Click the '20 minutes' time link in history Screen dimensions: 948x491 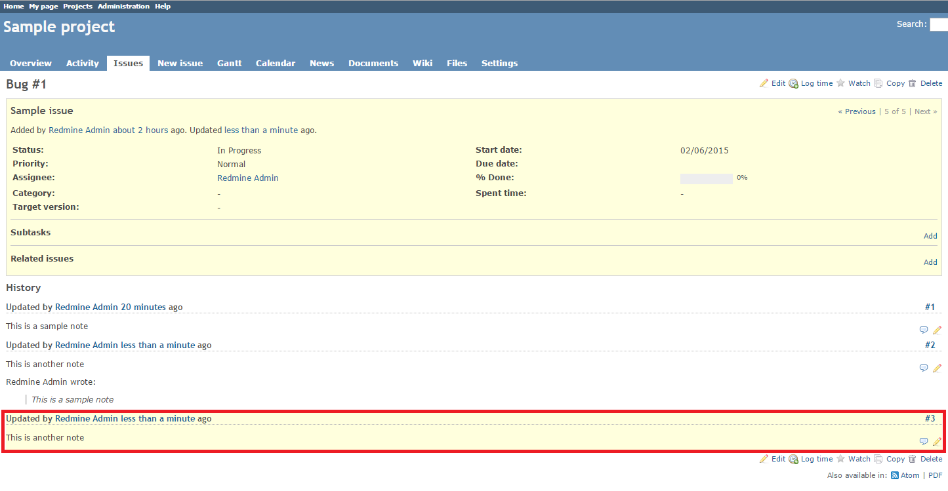144,307
